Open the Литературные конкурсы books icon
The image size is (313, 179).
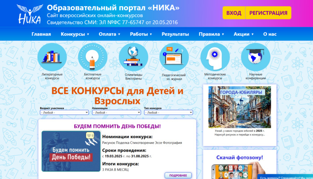click(x=52, y=57)
